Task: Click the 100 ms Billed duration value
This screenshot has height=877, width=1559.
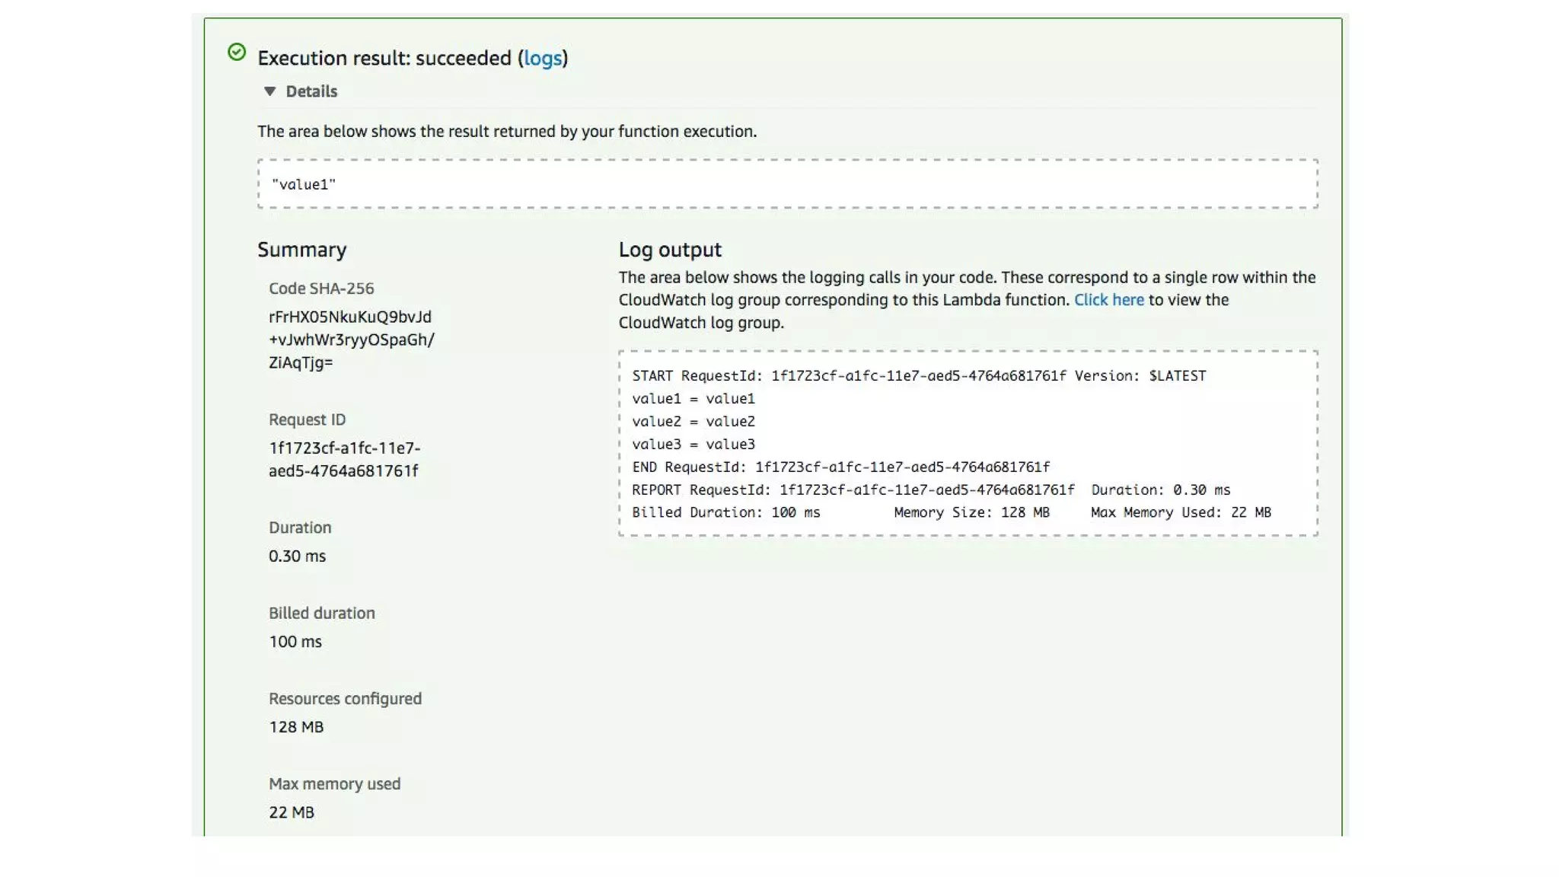Action: 295,641
